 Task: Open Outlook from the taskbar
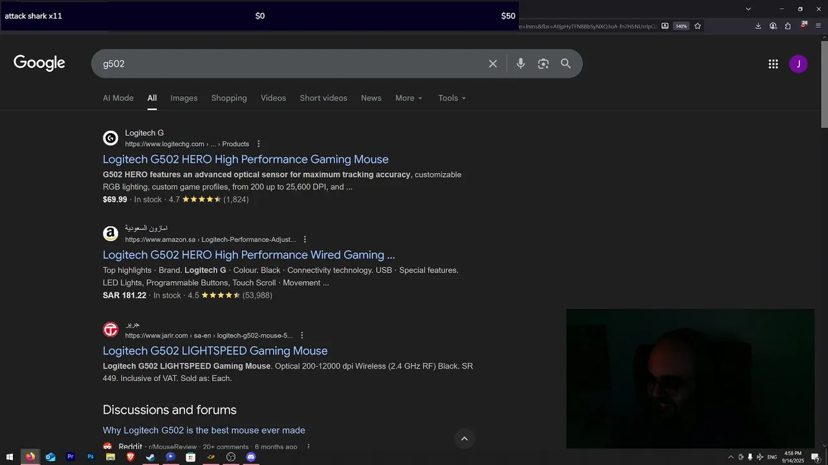click(50, 457)
